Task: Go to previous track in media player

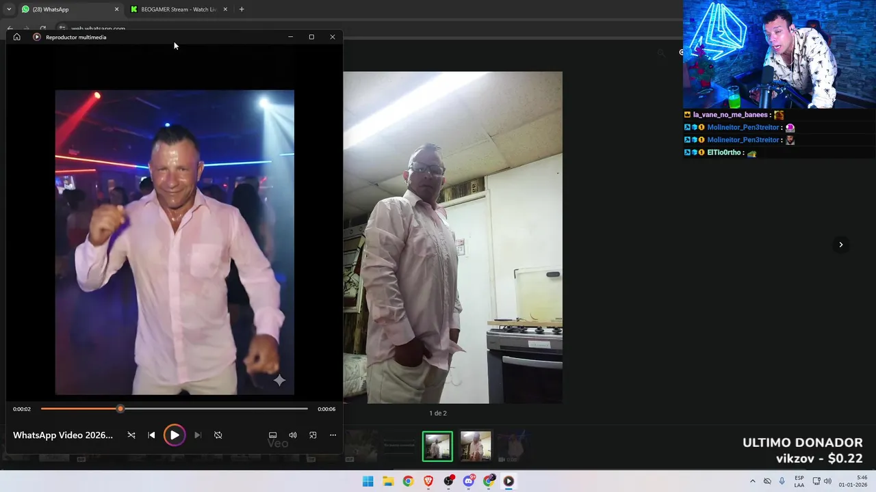Action: [x=151, y=435]
